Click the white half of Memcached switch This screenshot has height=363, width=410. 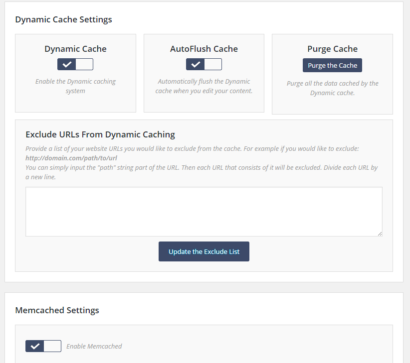point(52,346)
